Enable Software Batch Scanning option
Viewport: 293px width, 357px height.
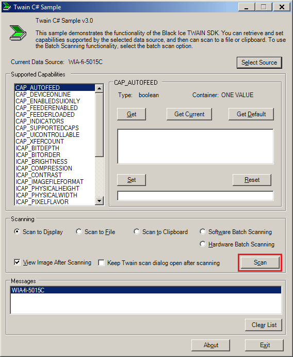[x=203, y=231]
